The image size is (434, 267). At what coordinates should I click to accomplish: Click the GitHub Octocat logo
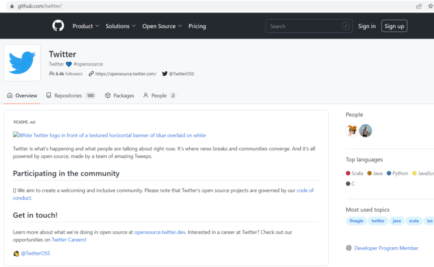pyautogui.click(x=58, y=26)
